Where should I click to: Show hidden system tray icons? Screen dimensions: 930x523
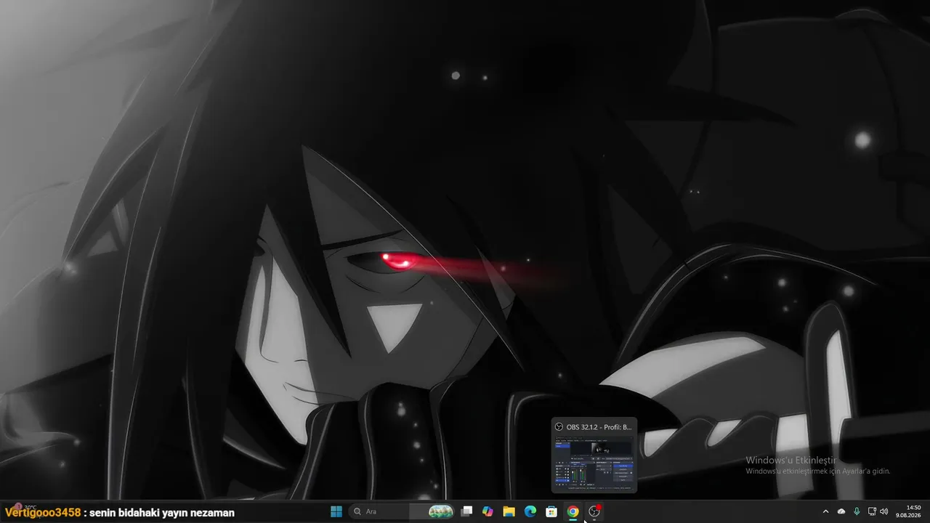(x=825, y=511)
